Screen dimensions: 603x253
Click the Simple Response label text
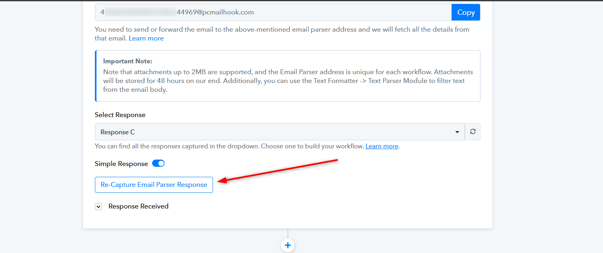121,164
